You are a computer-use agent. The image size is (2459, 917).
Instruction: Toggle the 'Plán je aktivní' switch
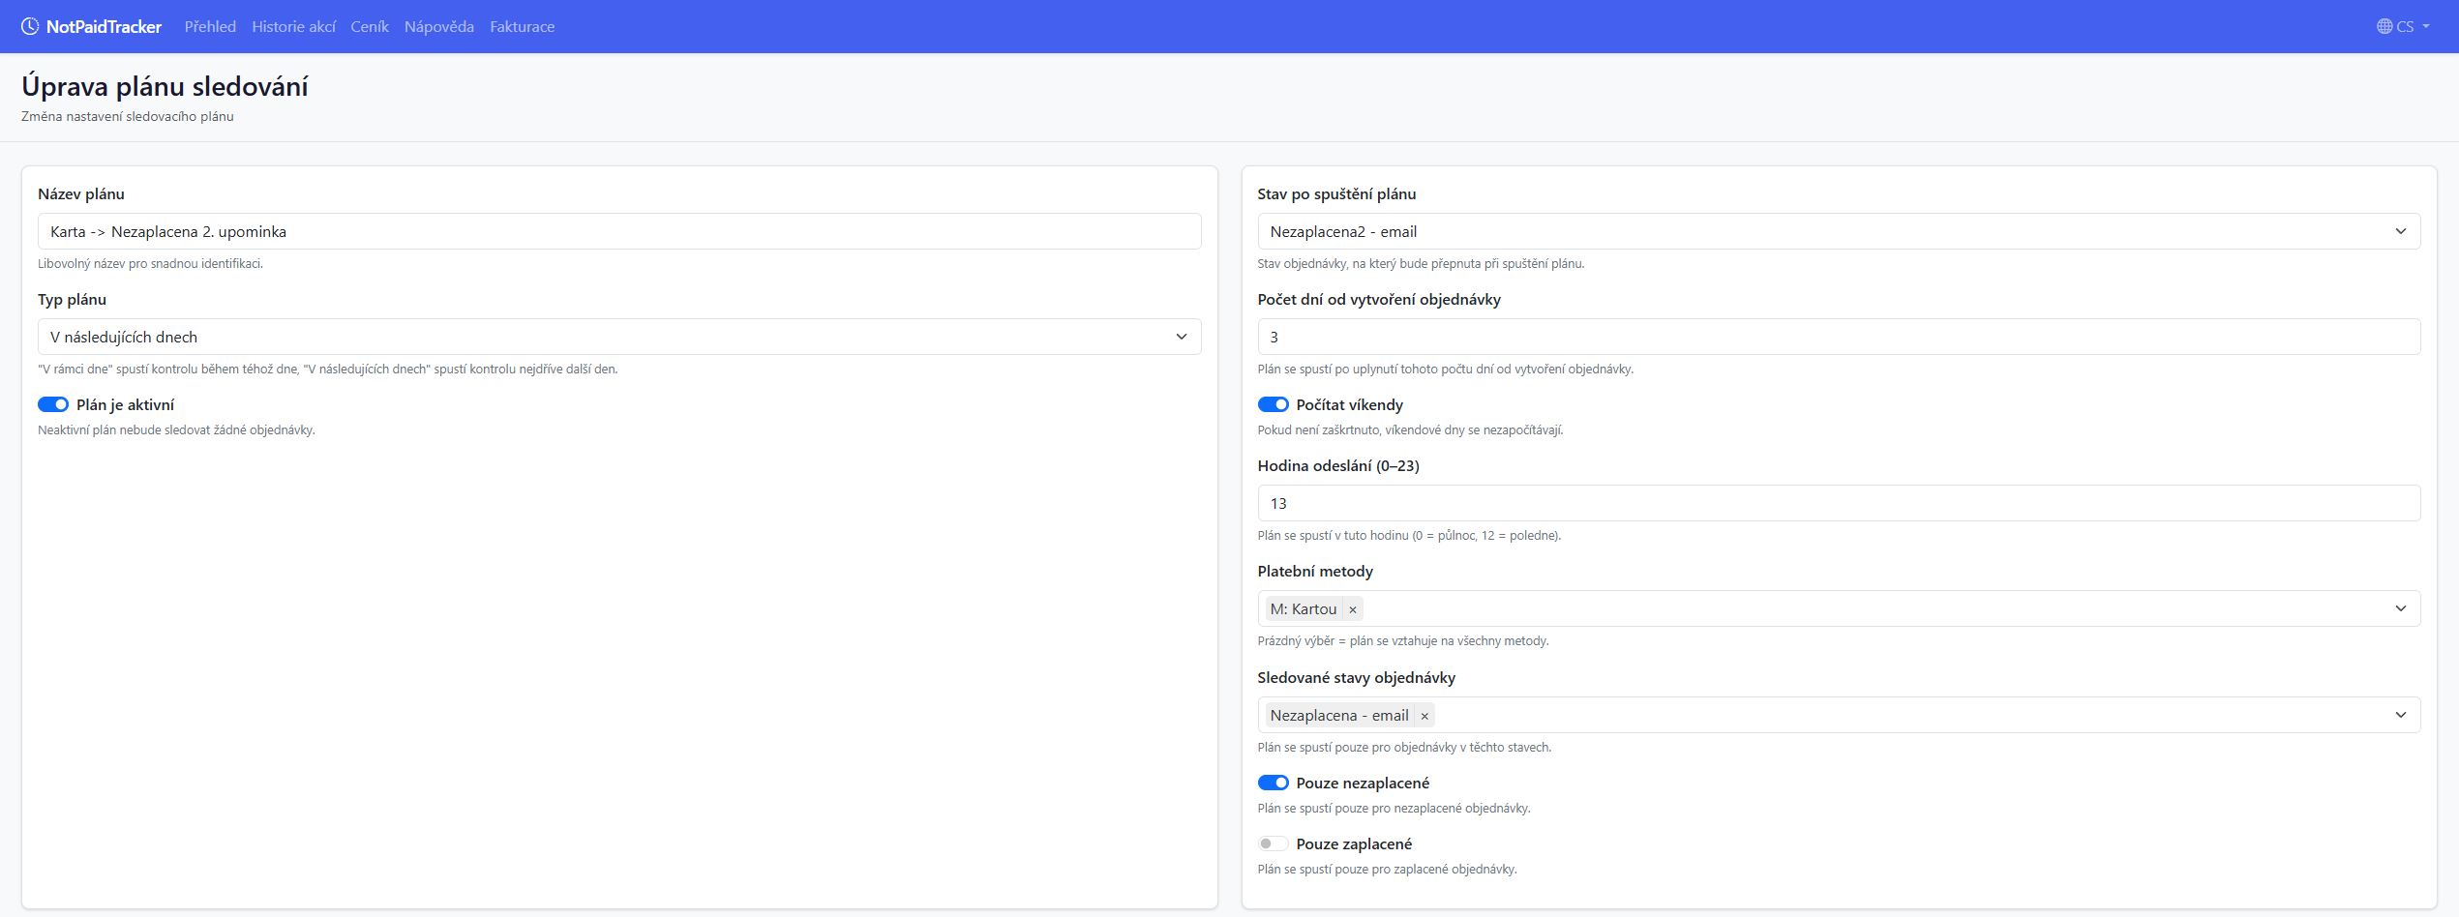pos(53,404)
